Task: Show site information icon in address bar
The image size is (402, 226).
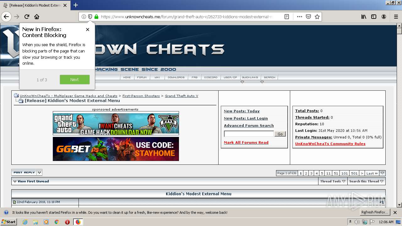Action: click(84, 17)
